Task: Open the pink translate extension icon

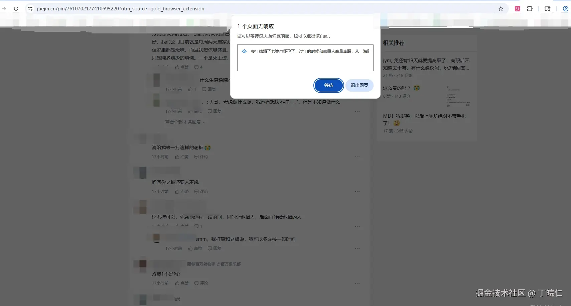Action: click(x=518, y=9)
